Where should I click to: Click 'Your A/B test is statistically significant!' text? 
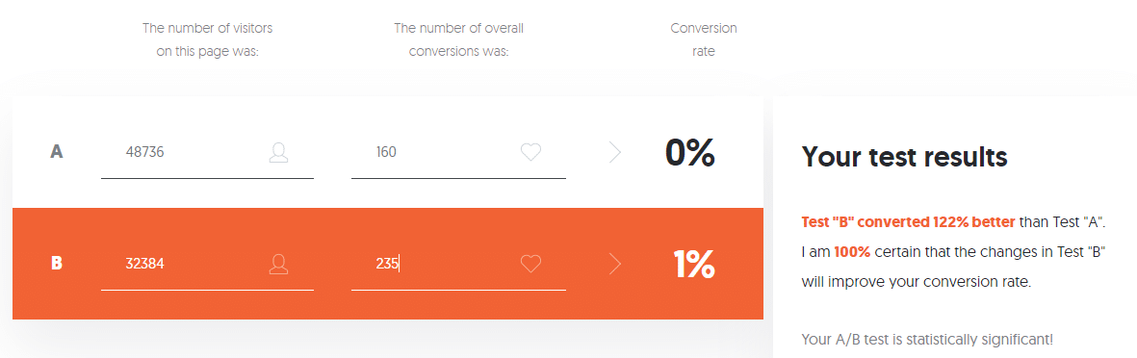pos(927,339)
